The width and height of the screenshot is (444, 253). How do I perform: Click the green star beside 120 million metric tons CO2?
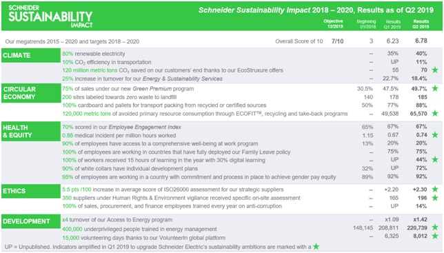click(435, 70)
